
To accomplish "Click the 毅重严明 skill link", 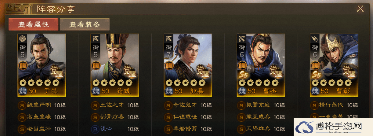I will click(39, 105).
